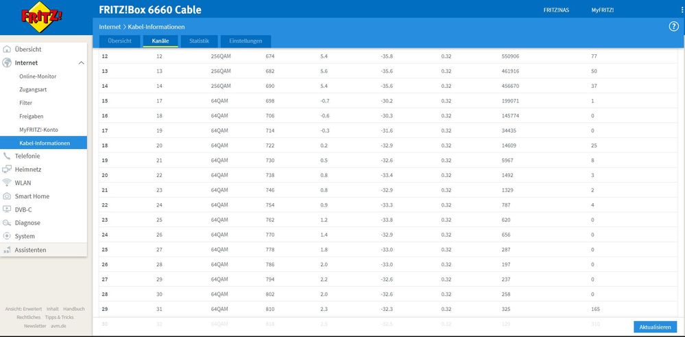Image resolution: width=685 pixels, height=337 pixels.
Task: Open the help question mark icon
Action: pyautogui.click(x=673, y=27)
